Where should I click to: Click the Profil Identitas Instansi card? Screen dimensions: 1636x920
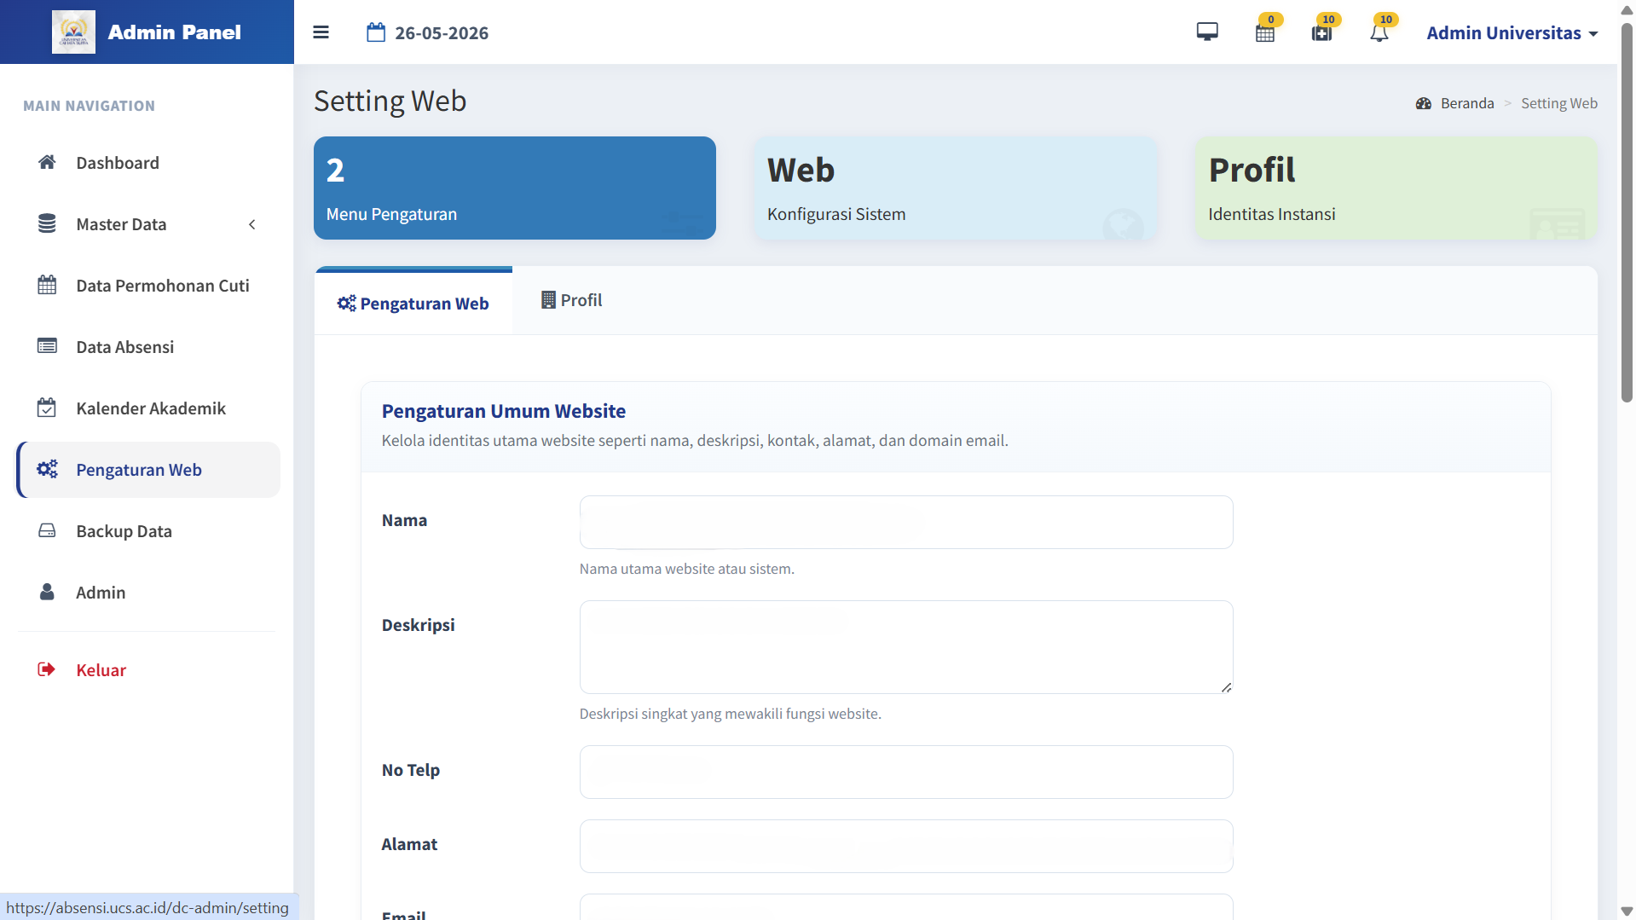pos(1396,188)
